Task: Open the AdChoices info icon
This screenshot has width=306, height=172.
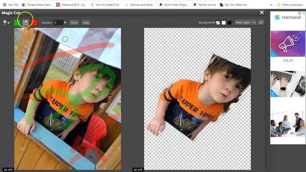Action: pos(300,13)
